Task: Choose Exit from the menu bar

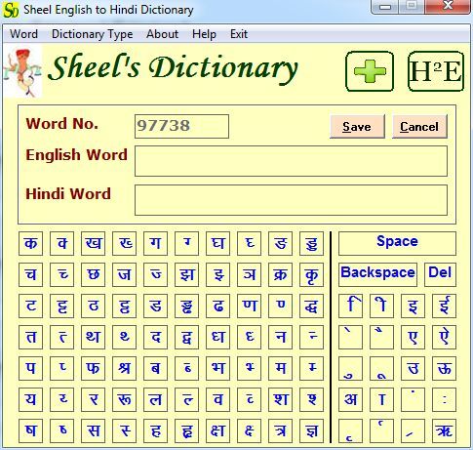Action: pos(239,34)
